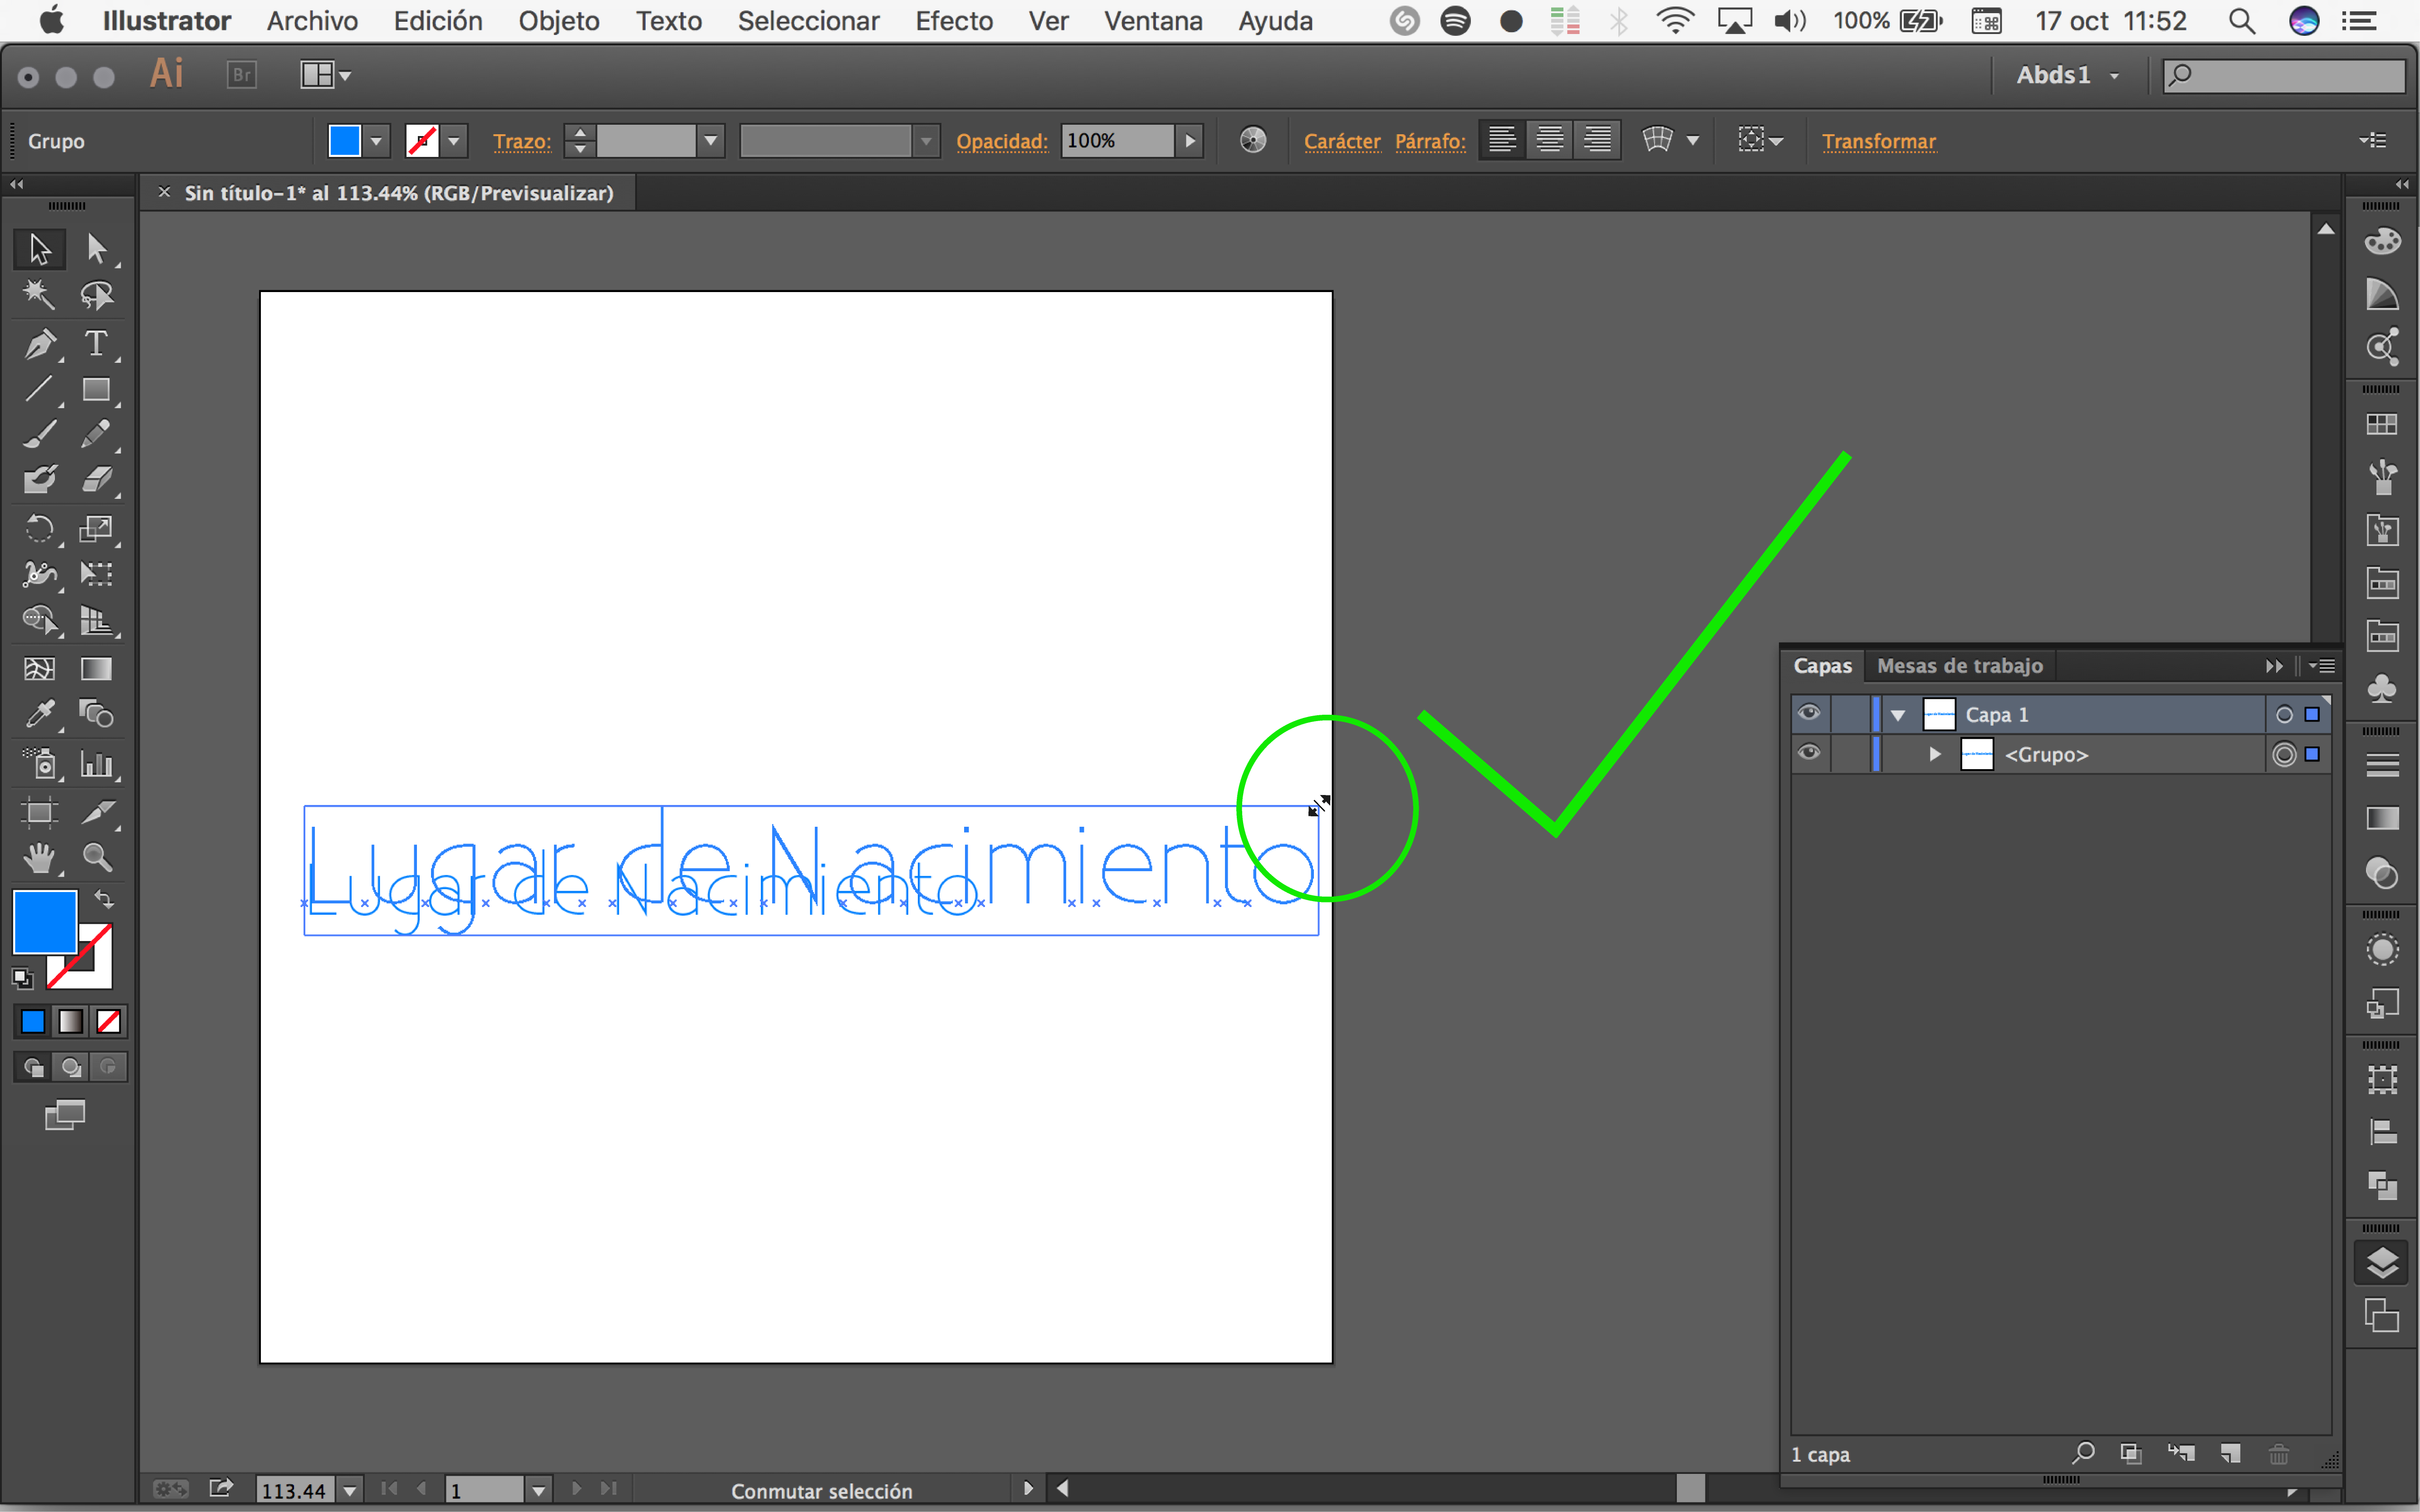Select the Mesh tool
This screenshot has height=1512, width=2420.
[39, 668]
